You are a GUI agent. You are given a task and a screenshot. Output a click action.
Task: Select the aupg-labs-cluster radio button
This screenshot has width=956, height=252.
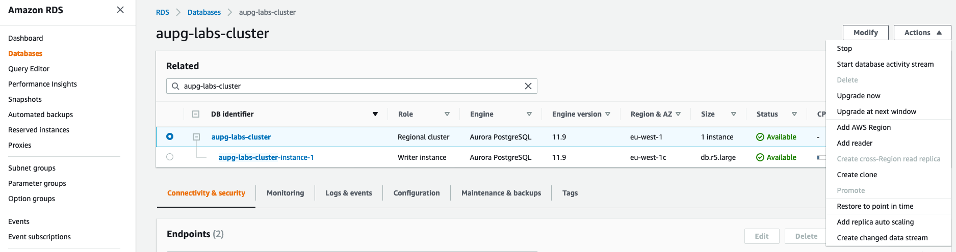tap(170, 136)
